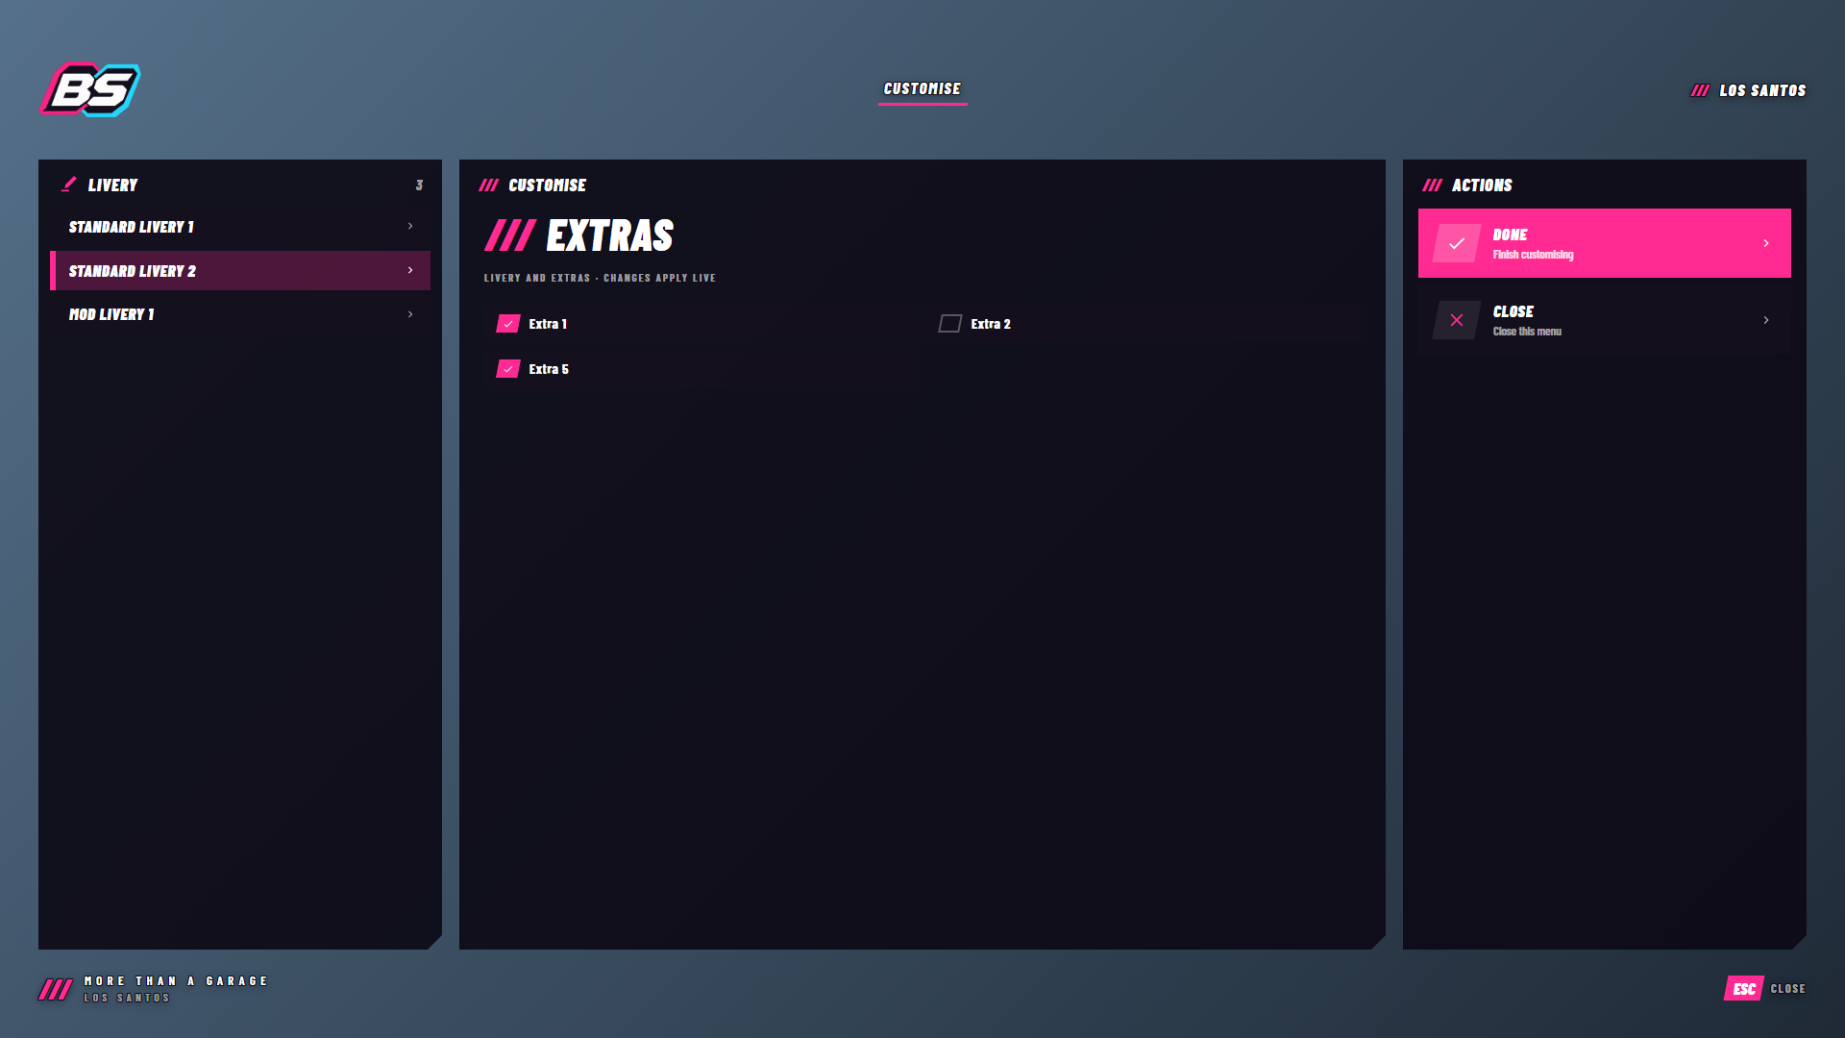The height and width of the screenshot is (1038, 1845).
Task: Click the BS logo icon
Action: 90,89
